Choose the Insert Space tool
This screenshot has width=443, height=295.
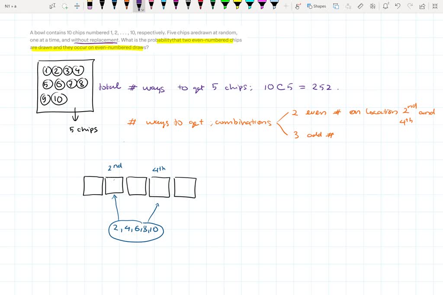click(77, 6)
